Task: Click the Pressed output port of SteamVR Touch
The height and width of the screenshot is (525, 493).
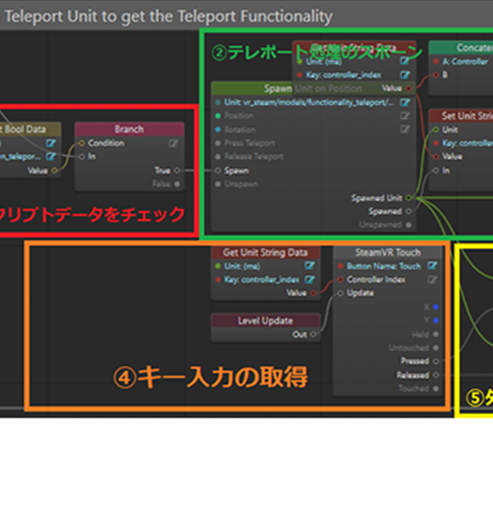Action: coord(436,361)
